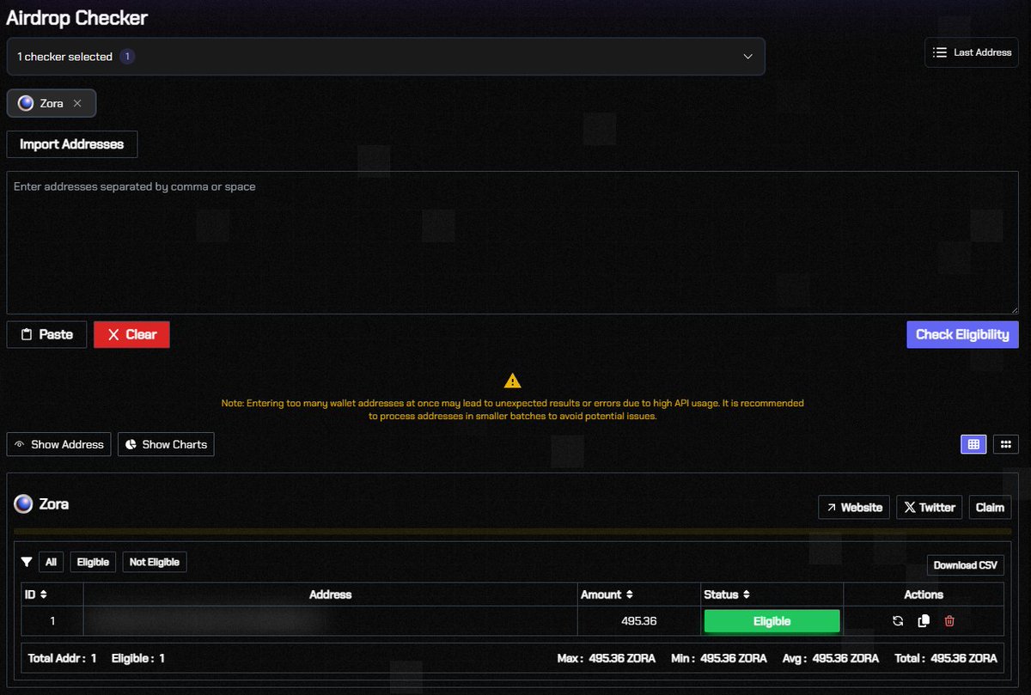Click the 'Total : 495.36 ZORA' summary

pyautogui.click(x=945, y=658)
